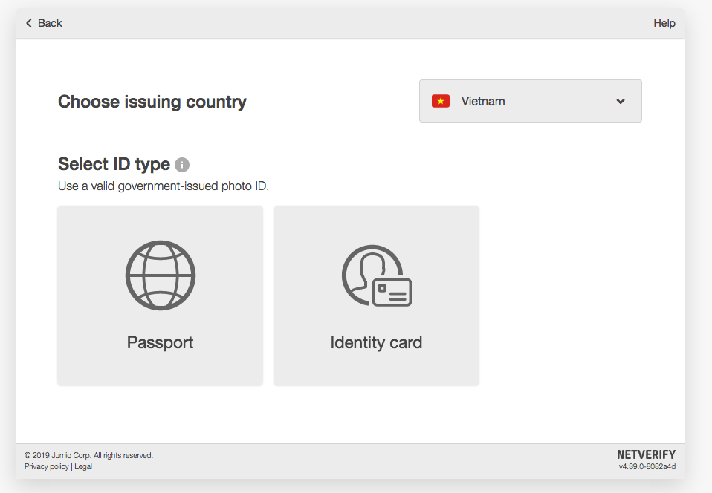Open the Legal link in footer
Image resolution: width=712 pixels, height=493 pixels.
[x=83, y=467]
